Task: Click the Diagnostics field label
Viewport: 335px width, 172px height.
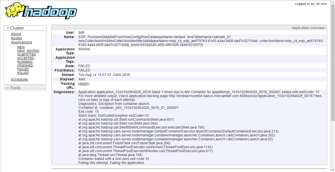Action: tap(64, 92)
